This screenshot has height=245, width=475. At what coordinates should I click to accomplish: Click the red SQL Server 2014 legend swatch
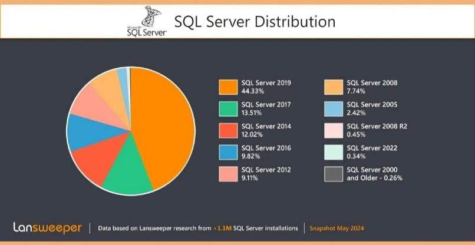tap(227, 130)
